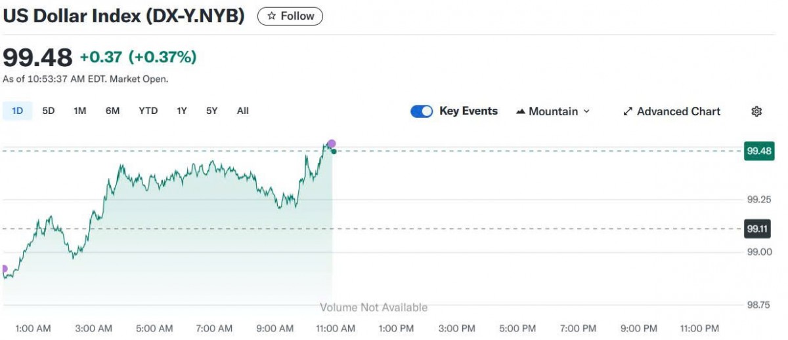The height and width of the screenshot is (340, 788).
Task: Select the 1D time range tab
Action: (18, 111)
